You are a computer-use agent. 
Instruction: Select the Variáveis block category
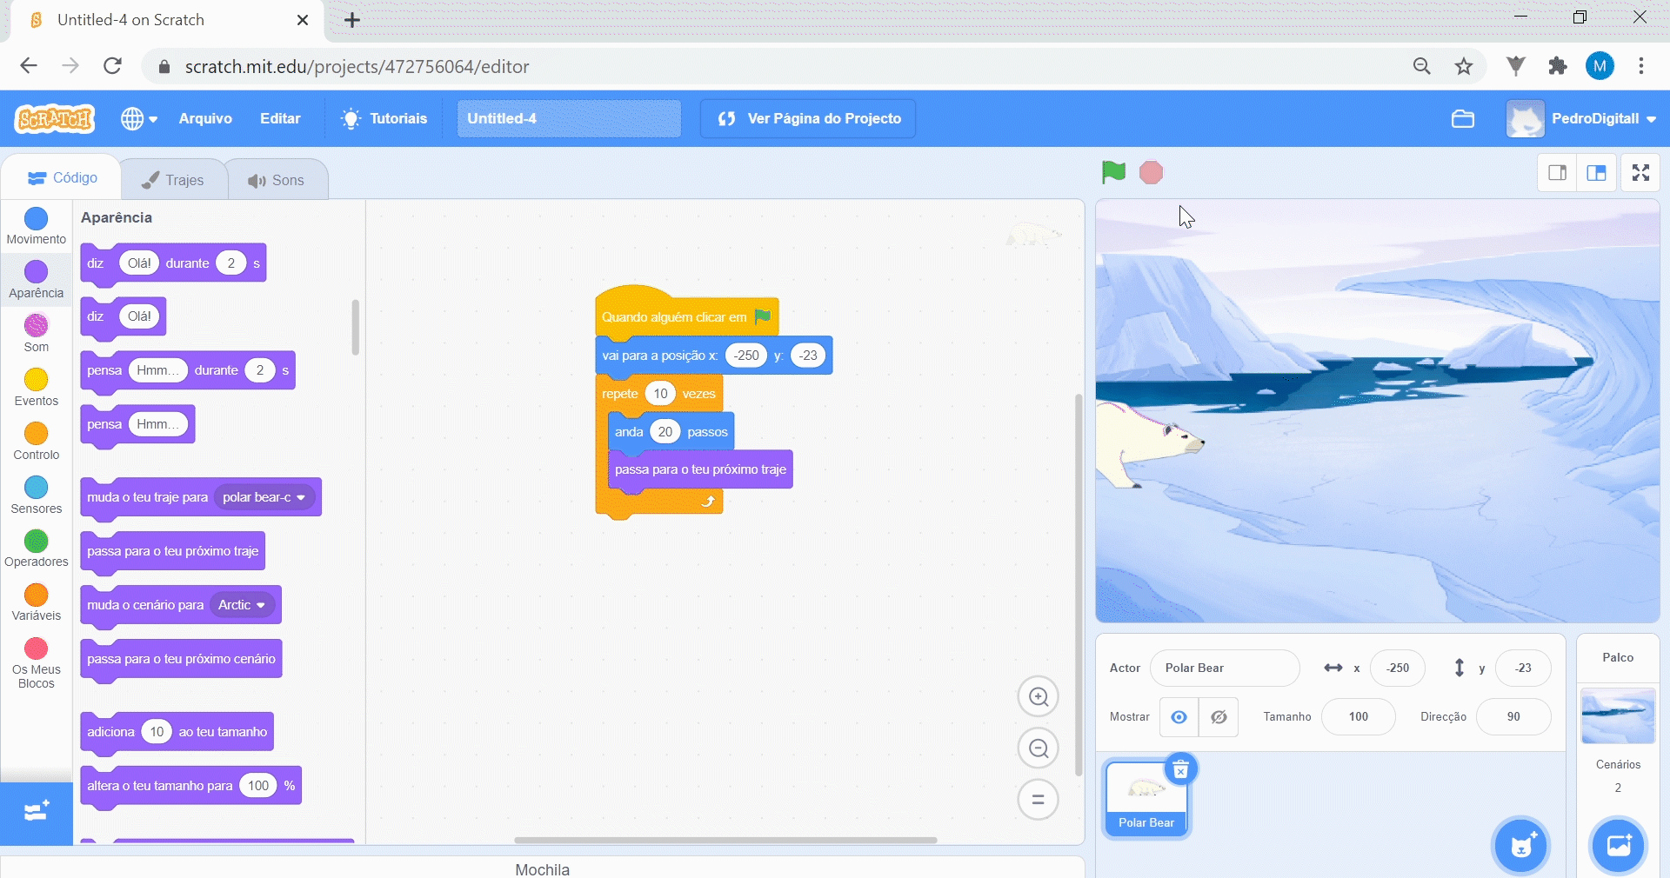tap(37, 603)
